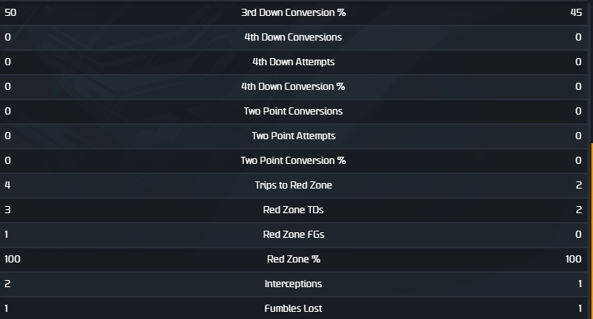
Task: Click the Red Zone % label
Action: [293, 259]
